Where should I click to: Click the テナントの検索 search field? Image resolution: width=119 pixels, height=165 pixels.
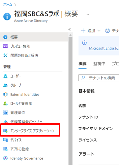pyautogui.click(x=99, y=78)
